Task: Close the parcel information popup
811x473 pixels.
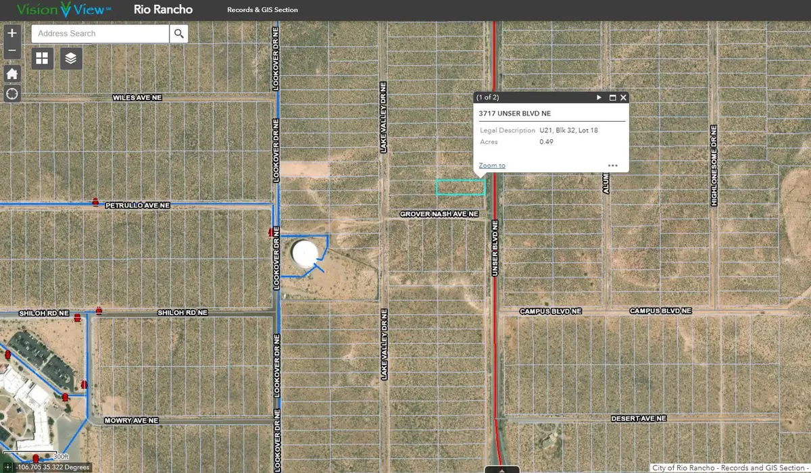Action: (x=623, y=97)
